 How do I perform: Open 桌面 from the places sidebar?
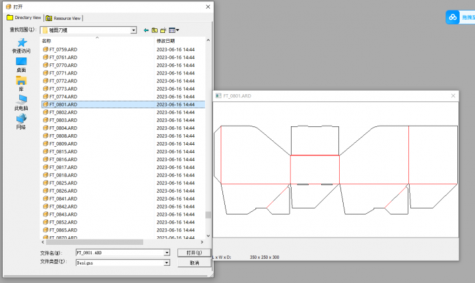click(21, 64)
